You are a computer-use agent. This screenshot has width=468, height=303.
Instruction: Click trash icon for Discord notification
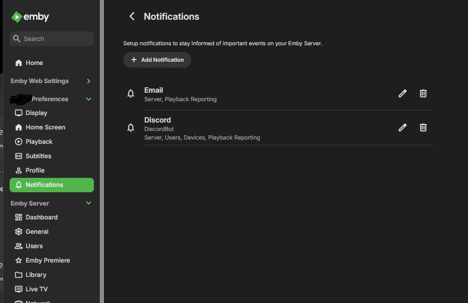pos(423,128)
